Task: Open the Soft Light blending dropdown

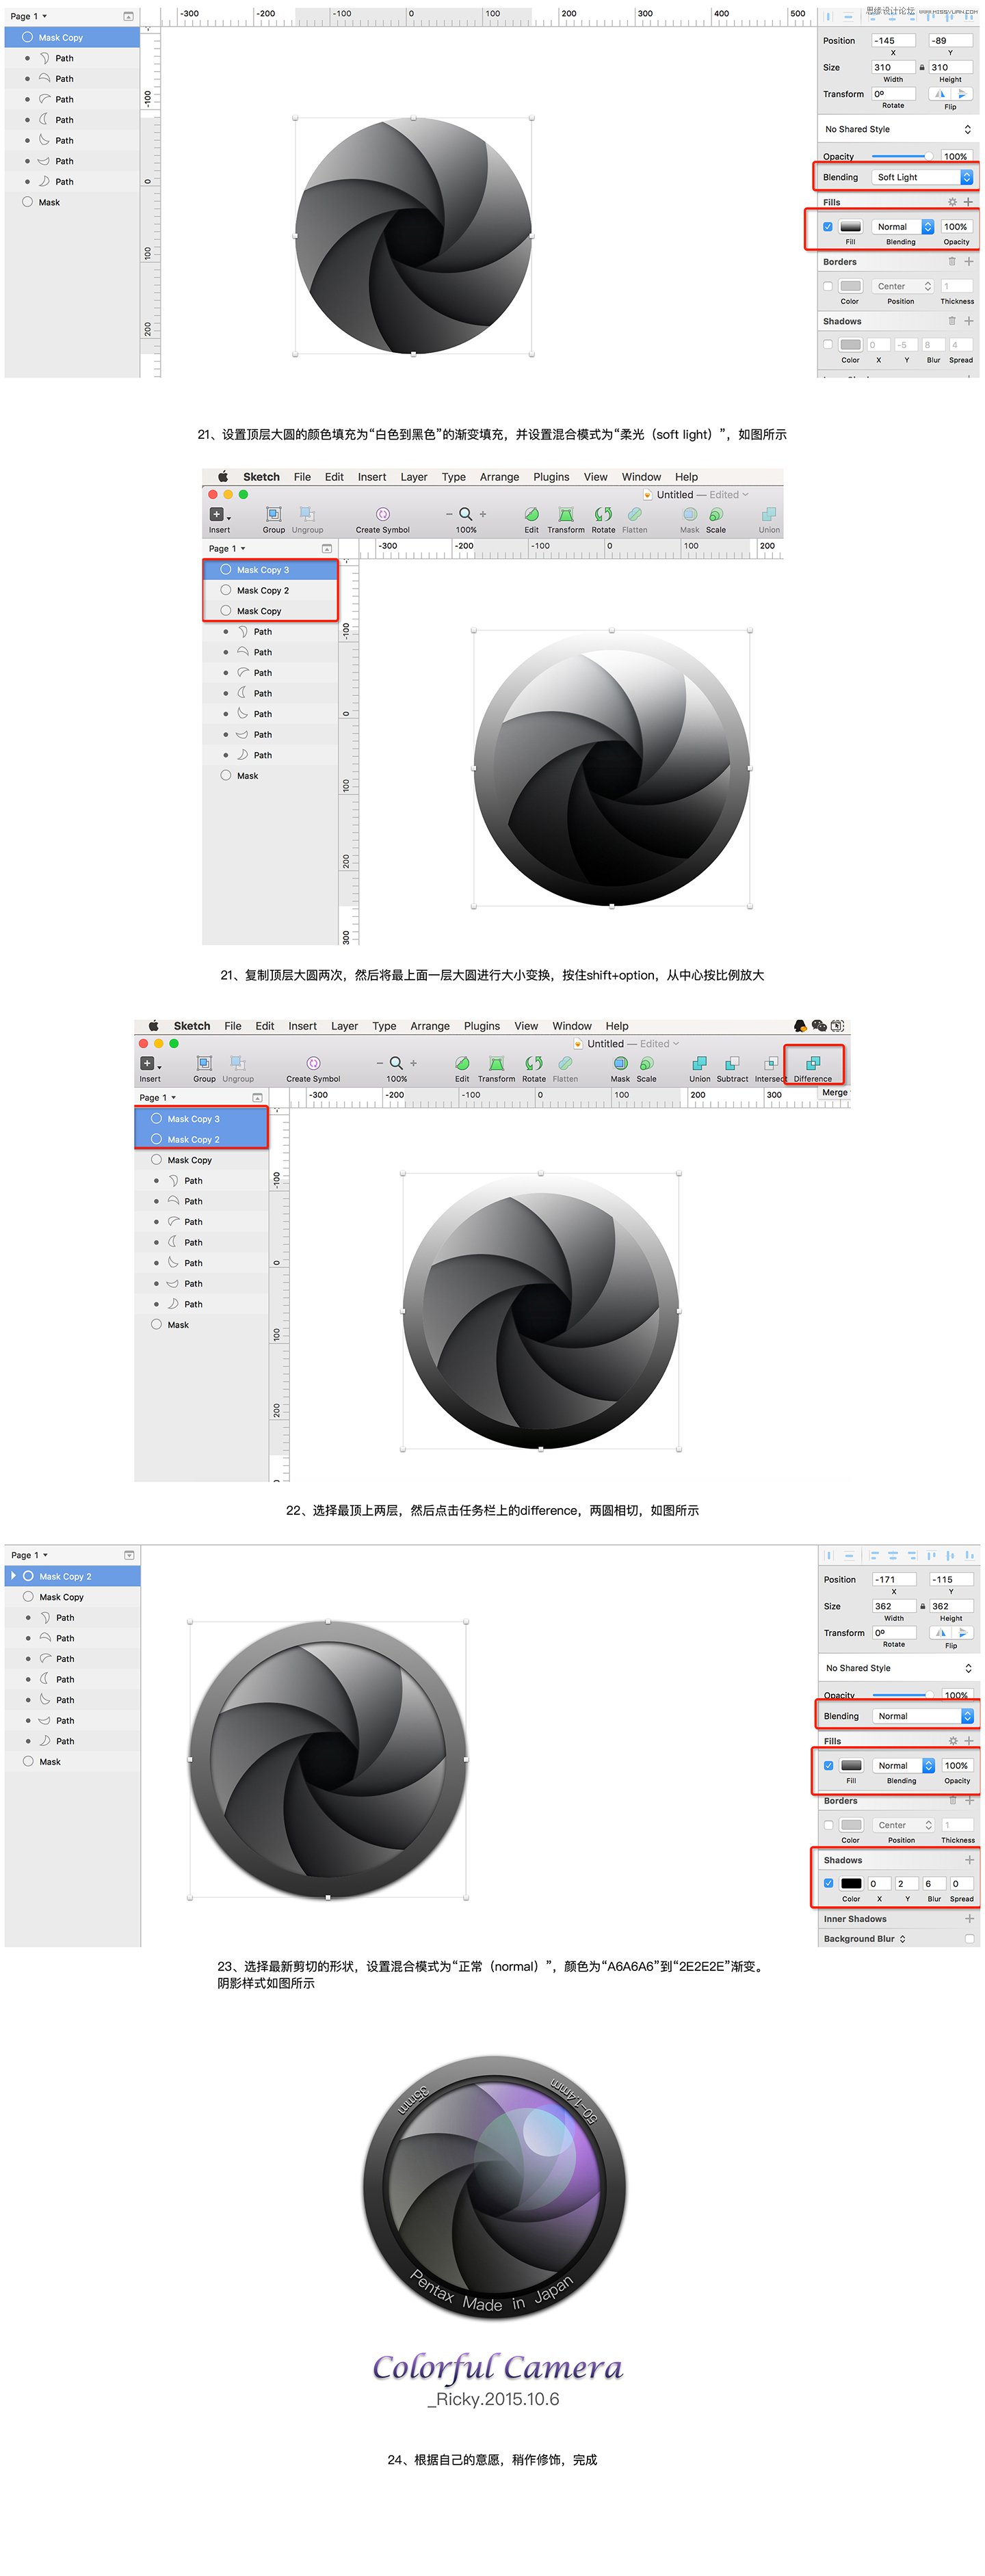Action: [923, 177]
